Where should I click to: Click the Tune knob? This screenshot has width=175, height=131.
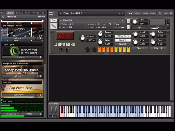pyautogui.click(x=135, y=22)
